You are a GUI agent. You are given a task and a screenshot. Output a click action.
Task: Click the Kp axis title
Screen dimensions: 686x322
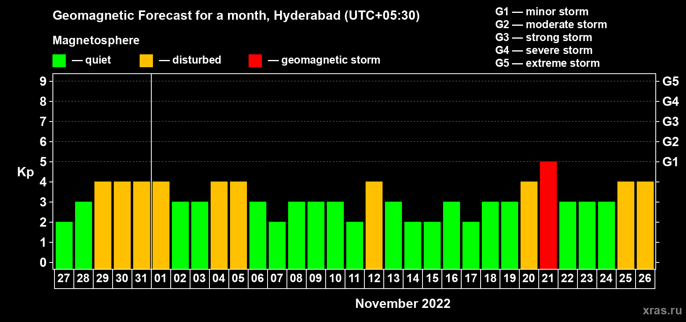(x=25, y=172)
